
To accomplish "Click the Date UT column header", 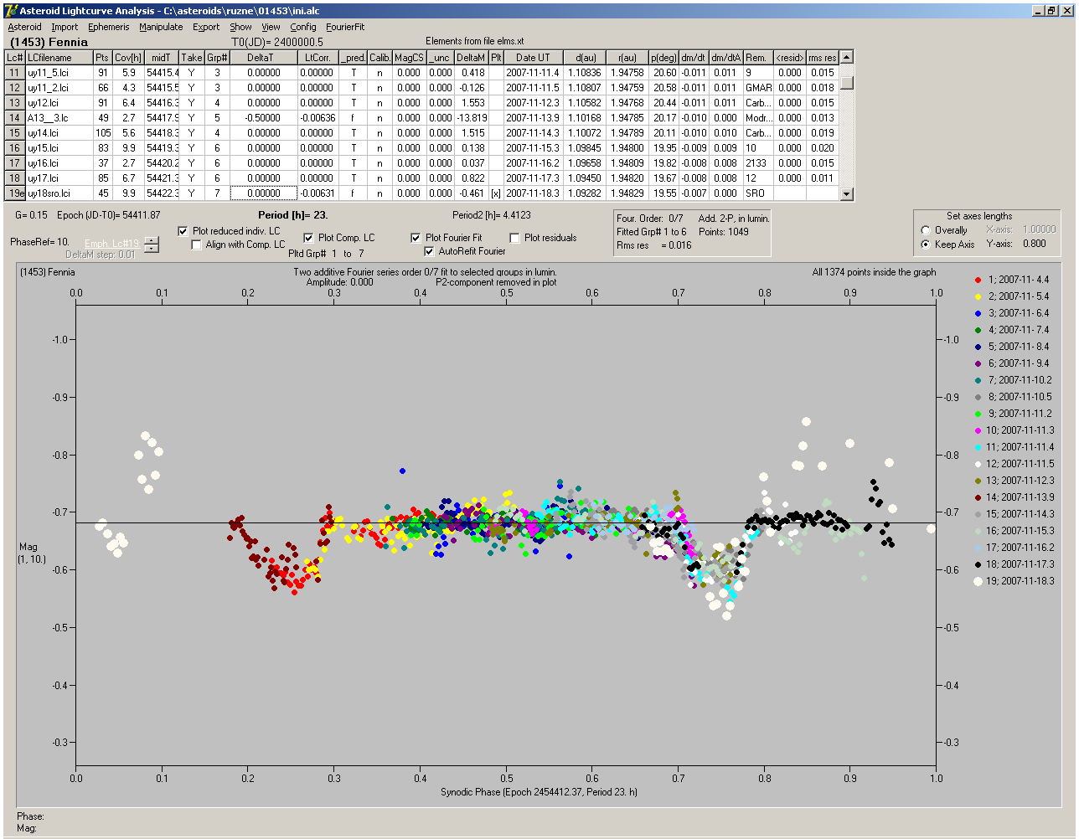I will click(x=533, y=58).
